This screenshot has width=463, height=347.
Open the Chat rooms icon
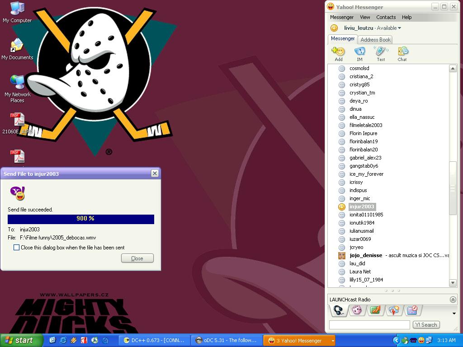tap(402, 52)
